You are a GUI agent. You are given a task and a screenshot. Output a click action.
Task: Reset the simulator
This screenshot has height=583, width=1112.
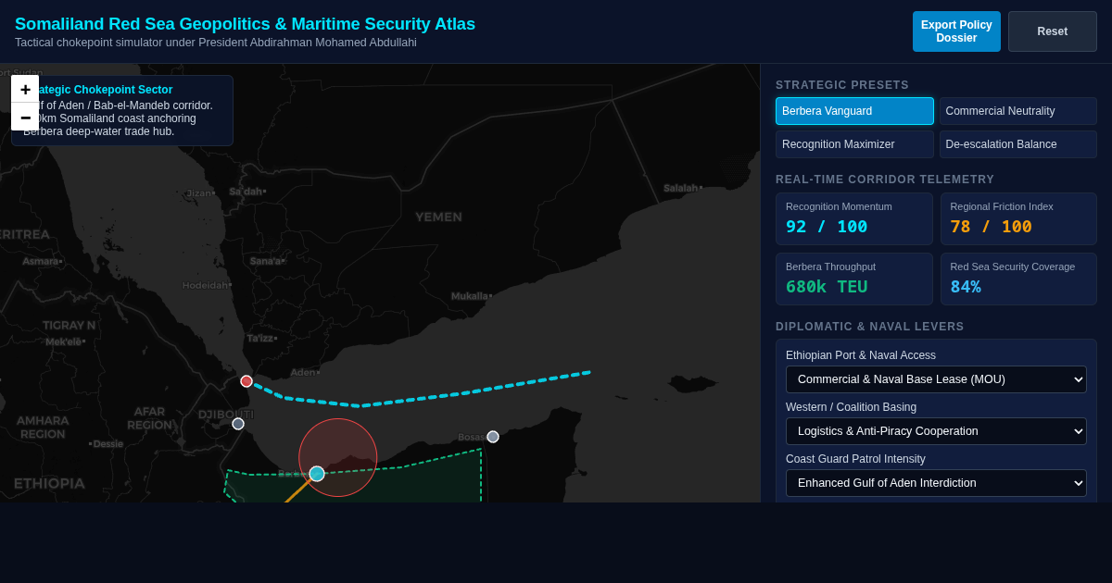point(1053,31)
